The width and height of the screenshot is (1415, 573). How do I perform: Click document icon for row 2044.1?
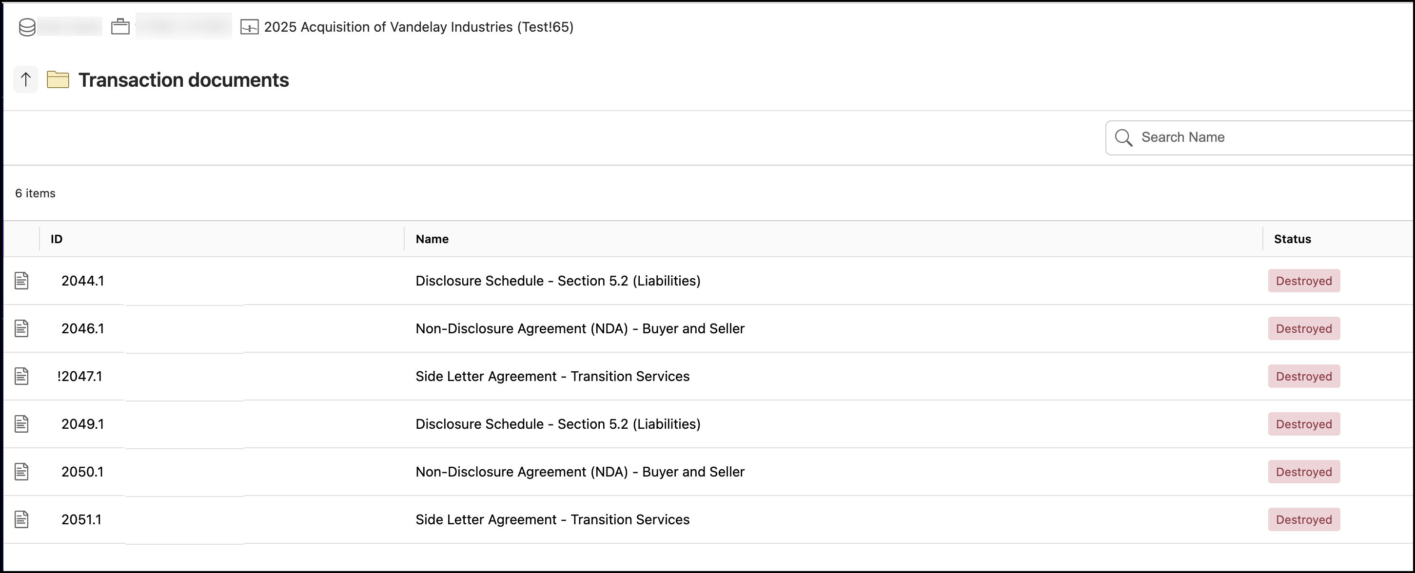[x=21, y=281]
